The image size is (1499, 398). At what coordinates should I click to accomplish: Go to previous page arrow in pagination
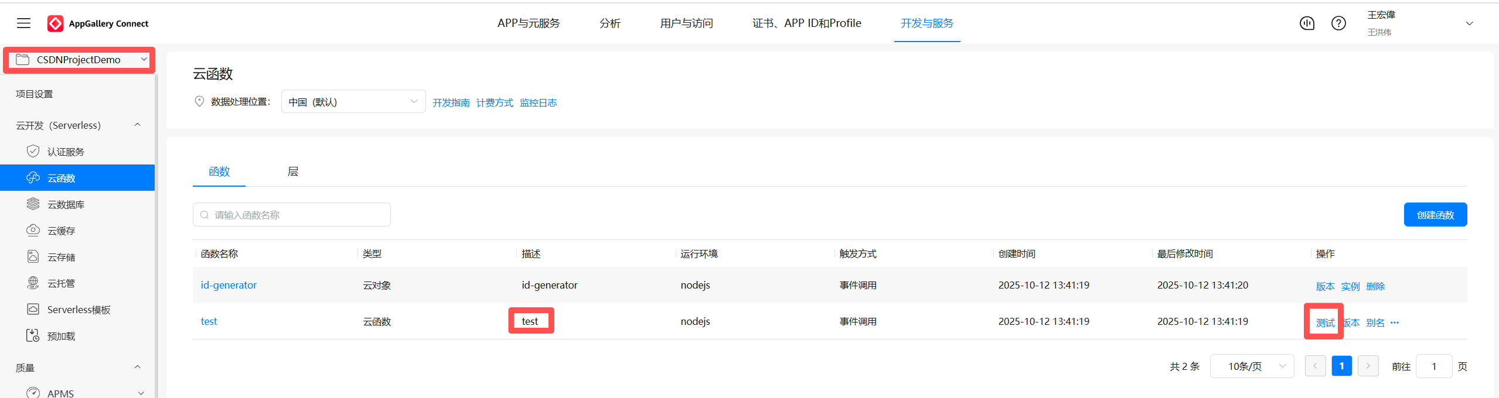tap(1315, 366)
